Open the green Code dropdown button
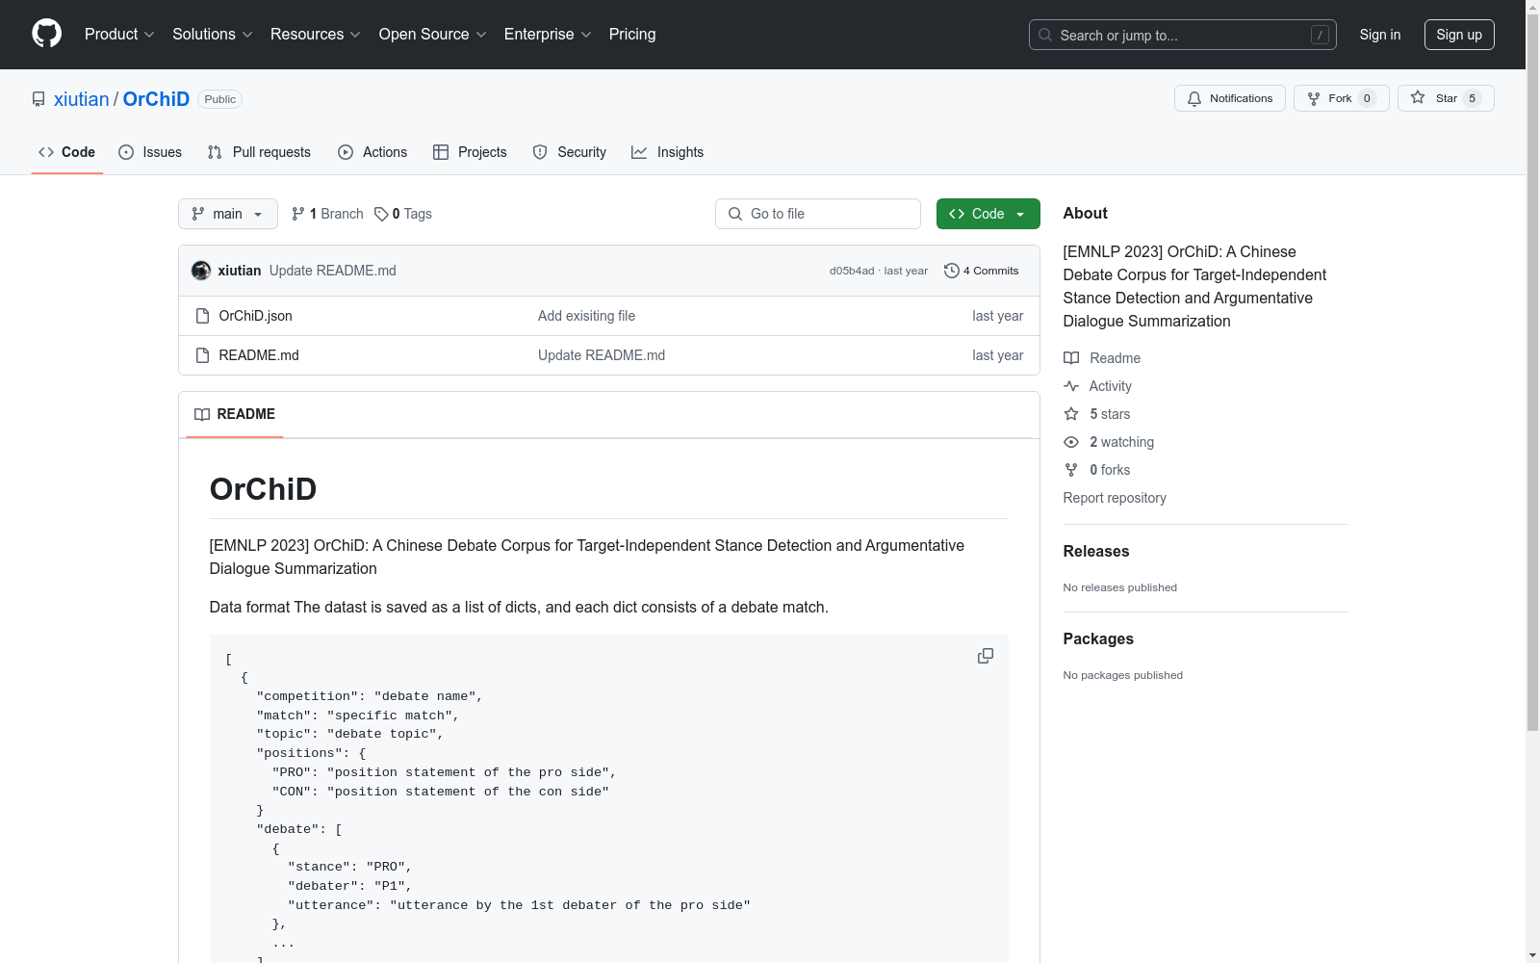The image size is (1540, 963). tap(988, 214)
